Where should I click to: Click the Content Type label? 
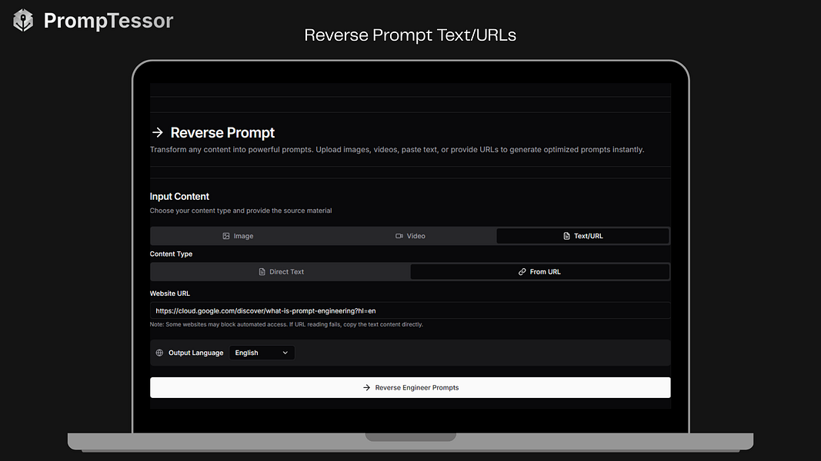[x=171, y=254]
